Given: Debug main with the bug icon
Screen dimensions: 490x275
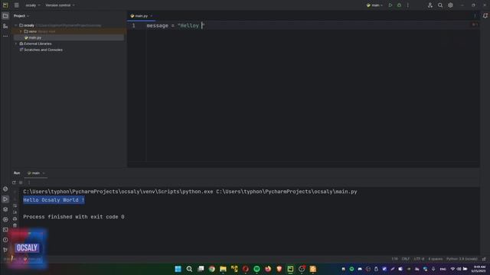Looking at the screenshot, I should [x=399, y=5].
